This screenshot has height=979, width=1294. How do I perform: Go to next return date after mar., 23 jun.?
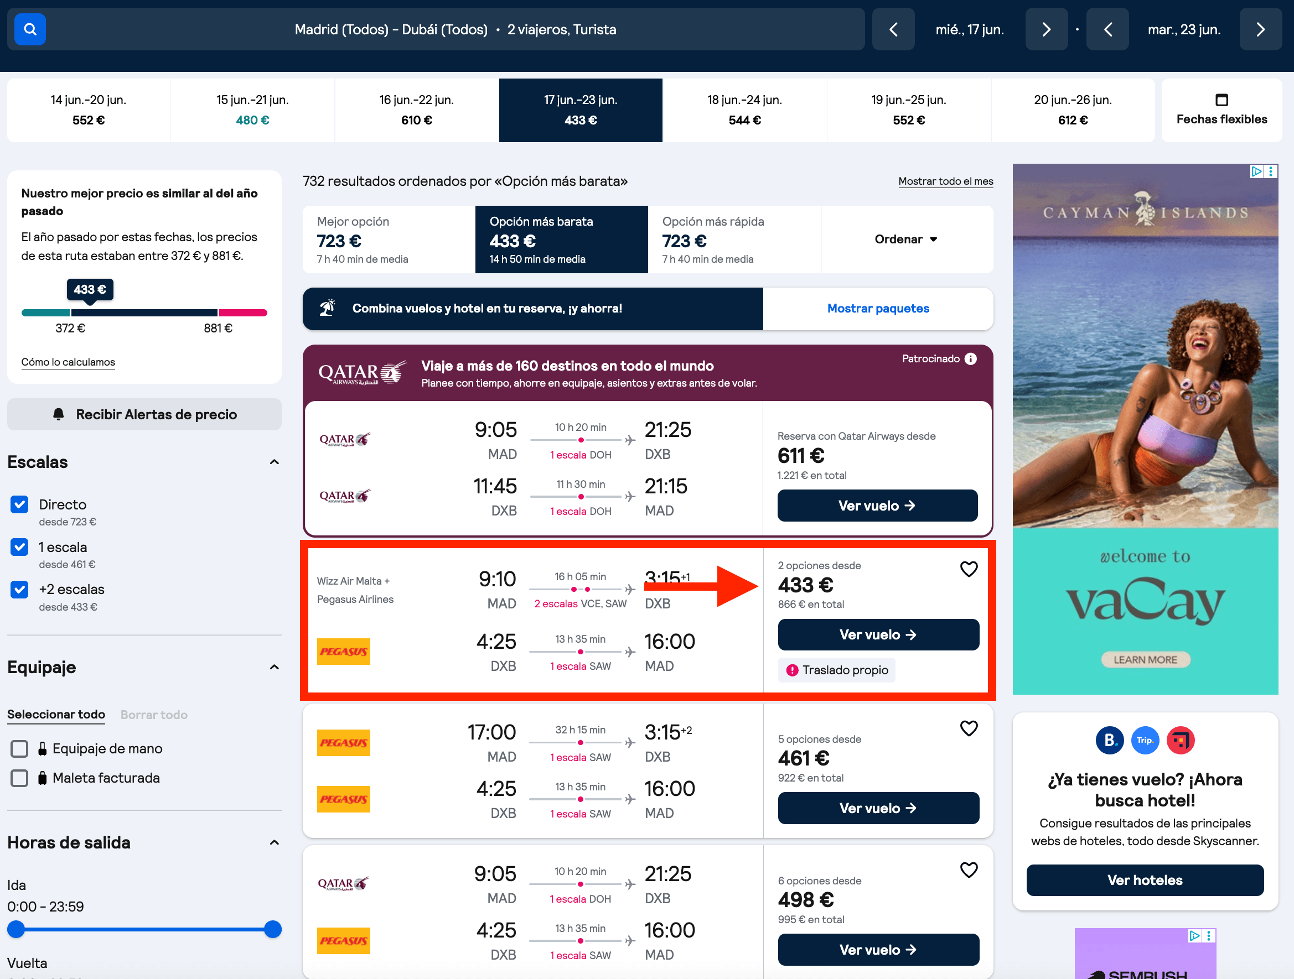[x=1261, y=29]
